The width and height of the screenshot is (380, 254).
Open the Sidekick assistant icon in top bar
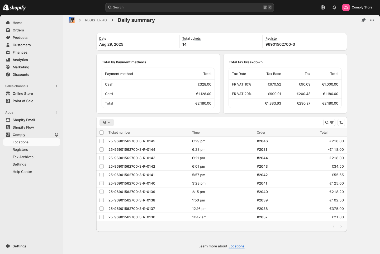(x=322, y=7)
